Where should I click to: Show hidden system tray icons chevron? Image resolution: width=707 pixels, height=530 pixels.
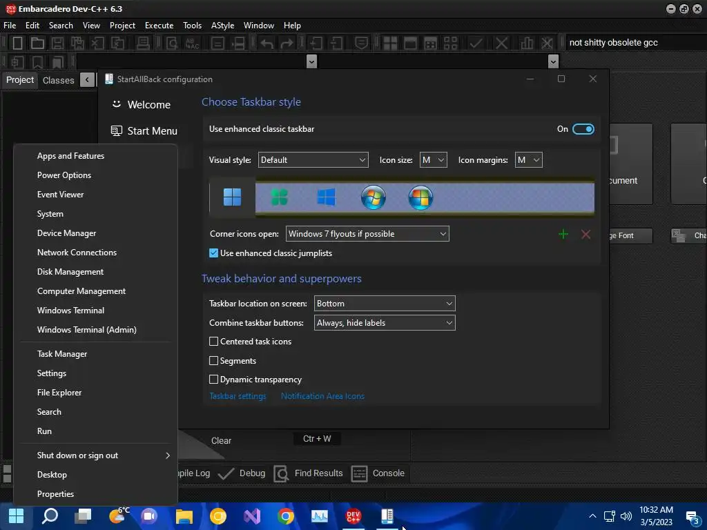[x=592, y=516]
